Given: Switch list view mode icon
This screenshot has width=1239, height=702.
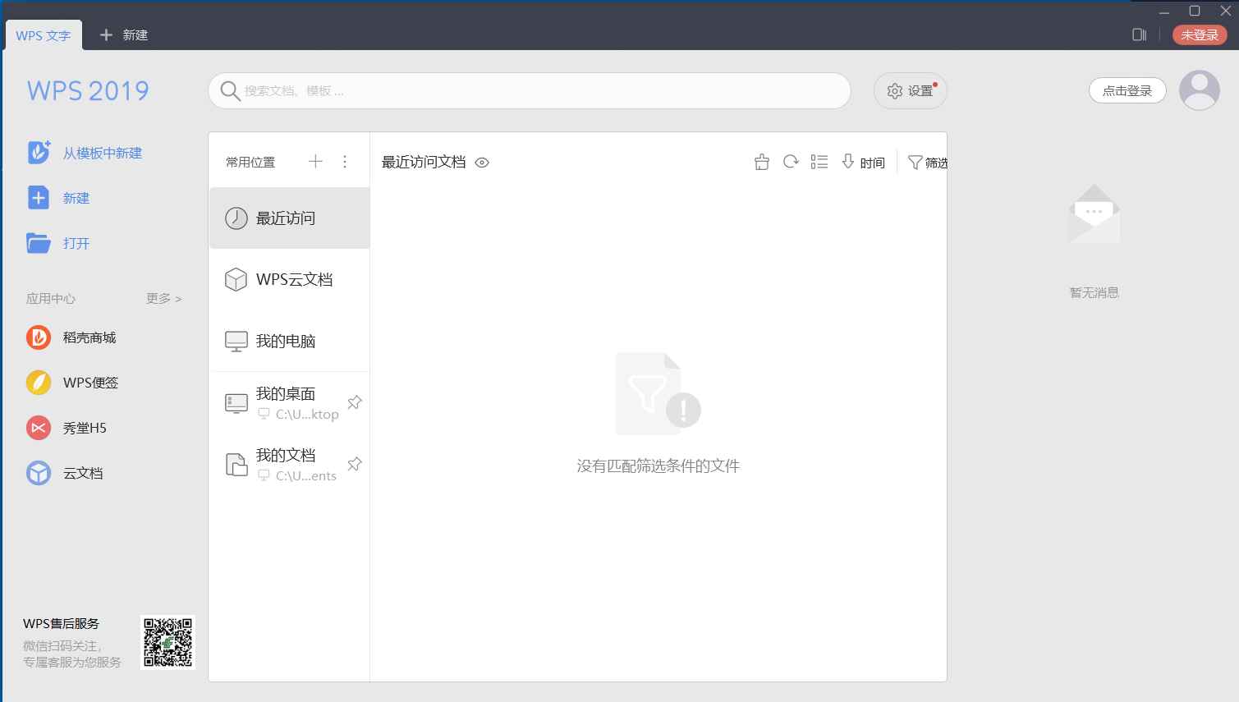Looking at the screenshot, I should (x=819, y=162).
